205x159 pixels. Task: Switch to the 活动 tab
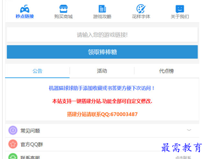(x=102, y=71)
